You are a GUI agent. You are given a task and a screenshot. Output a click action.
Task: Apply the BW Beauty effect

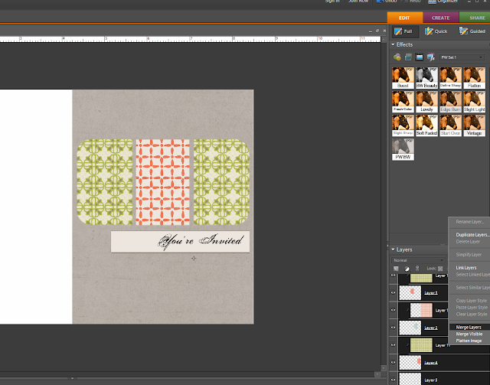click(x=427, y=78)
